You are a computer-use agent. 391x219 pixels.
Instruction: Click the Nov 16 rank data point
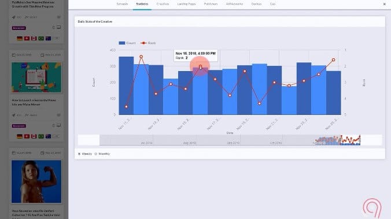pyautogui.click(x=200, y=66)
